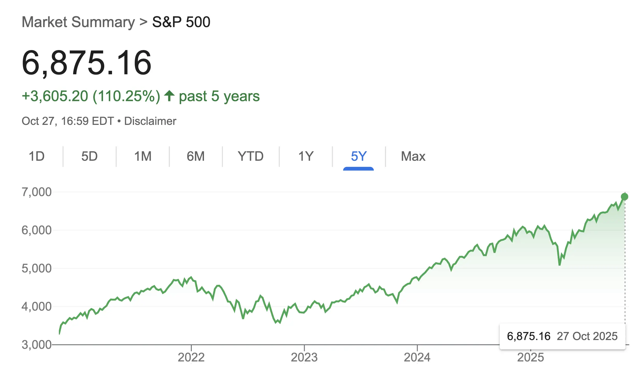Switch to the 1D time range tab

point(37,156)
